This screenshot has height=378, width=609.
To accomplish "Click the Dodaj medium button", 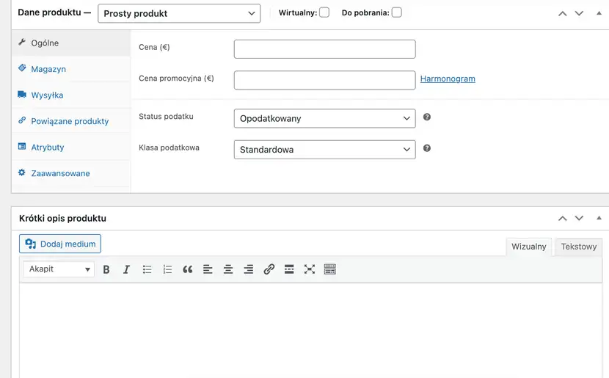I will pyautogui.click(x=60, y=244).
